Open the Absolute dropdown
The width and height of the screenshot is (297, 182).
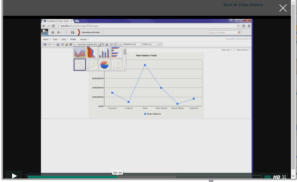point(99,44)
